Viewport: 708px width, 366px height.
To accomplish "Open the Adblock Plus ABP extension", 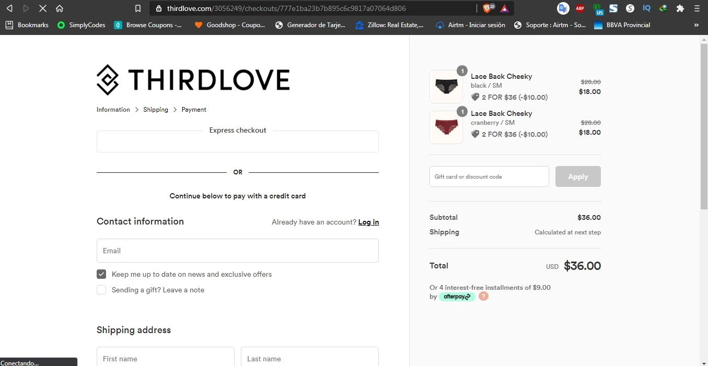I will (580, 8).
